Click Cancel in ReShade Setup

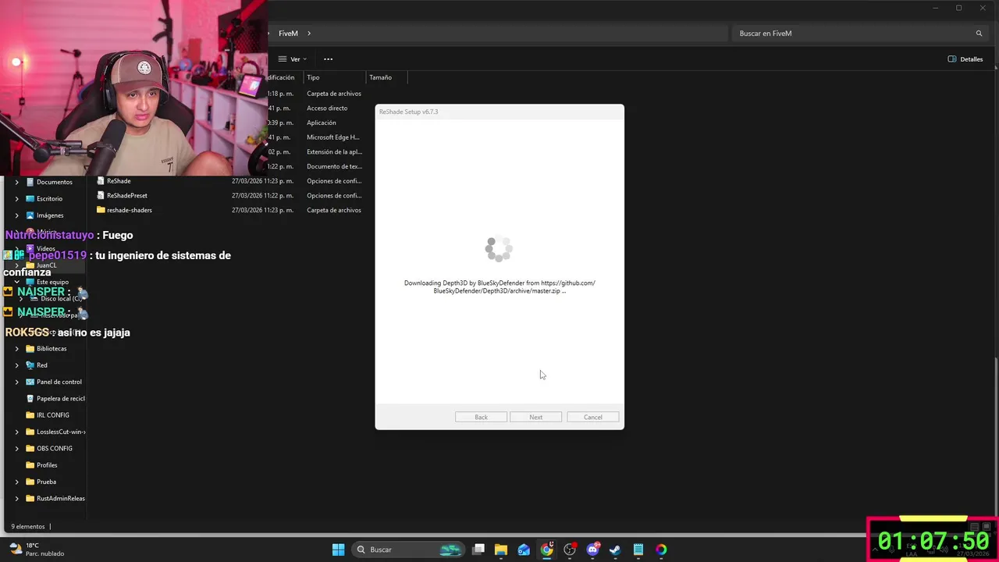pos(593,417)
